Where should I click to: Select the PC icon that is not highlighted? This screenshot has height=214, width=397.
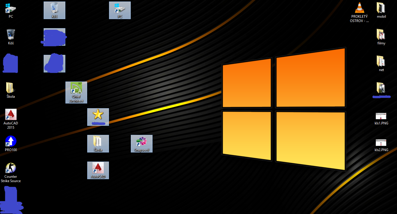pyautogui.click(x=11, y=11)
